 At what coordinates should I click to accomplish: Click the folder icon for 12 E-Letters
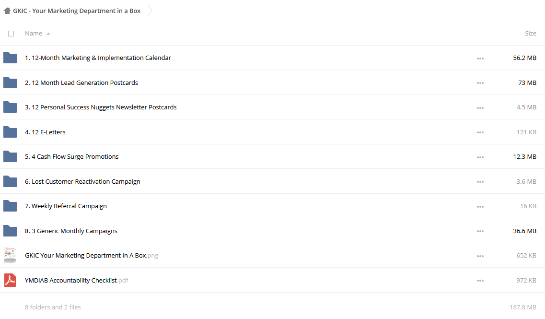click(x=10, y=132)
